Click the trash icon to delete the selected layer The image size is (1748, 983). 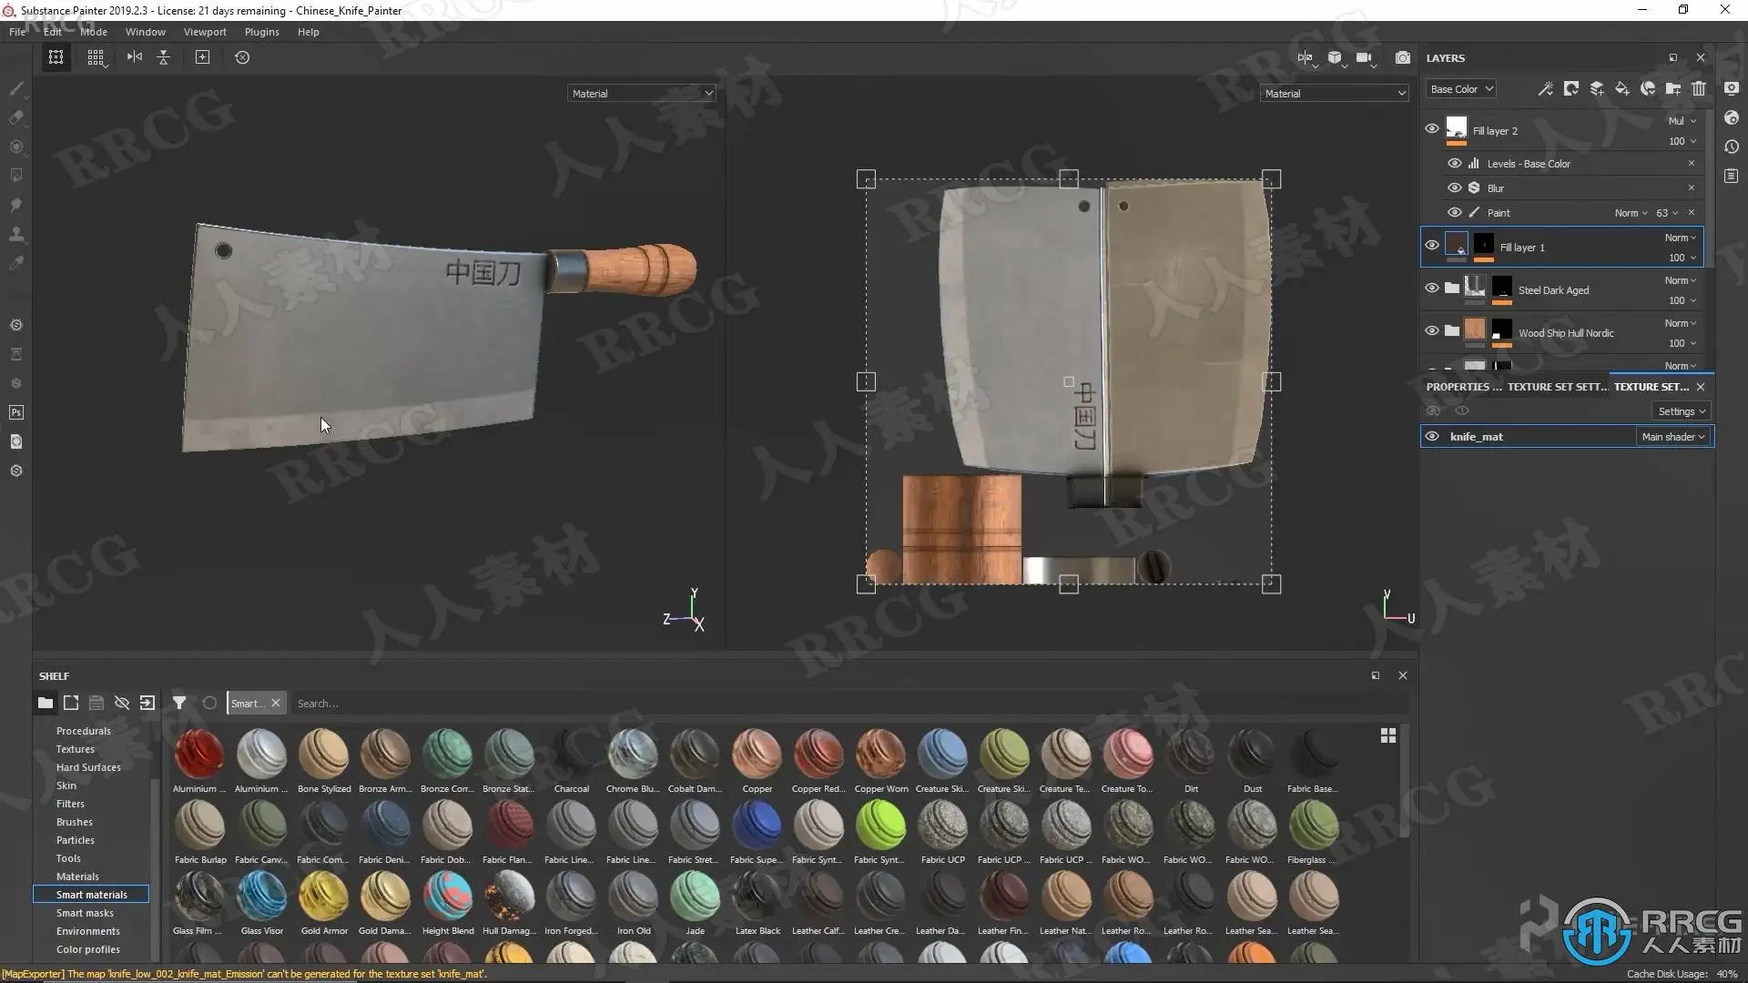[x=1699, y=88]
